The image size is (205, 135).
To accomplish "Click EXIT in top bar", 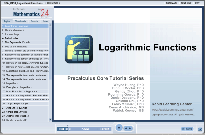I will (x=197, y=3).
